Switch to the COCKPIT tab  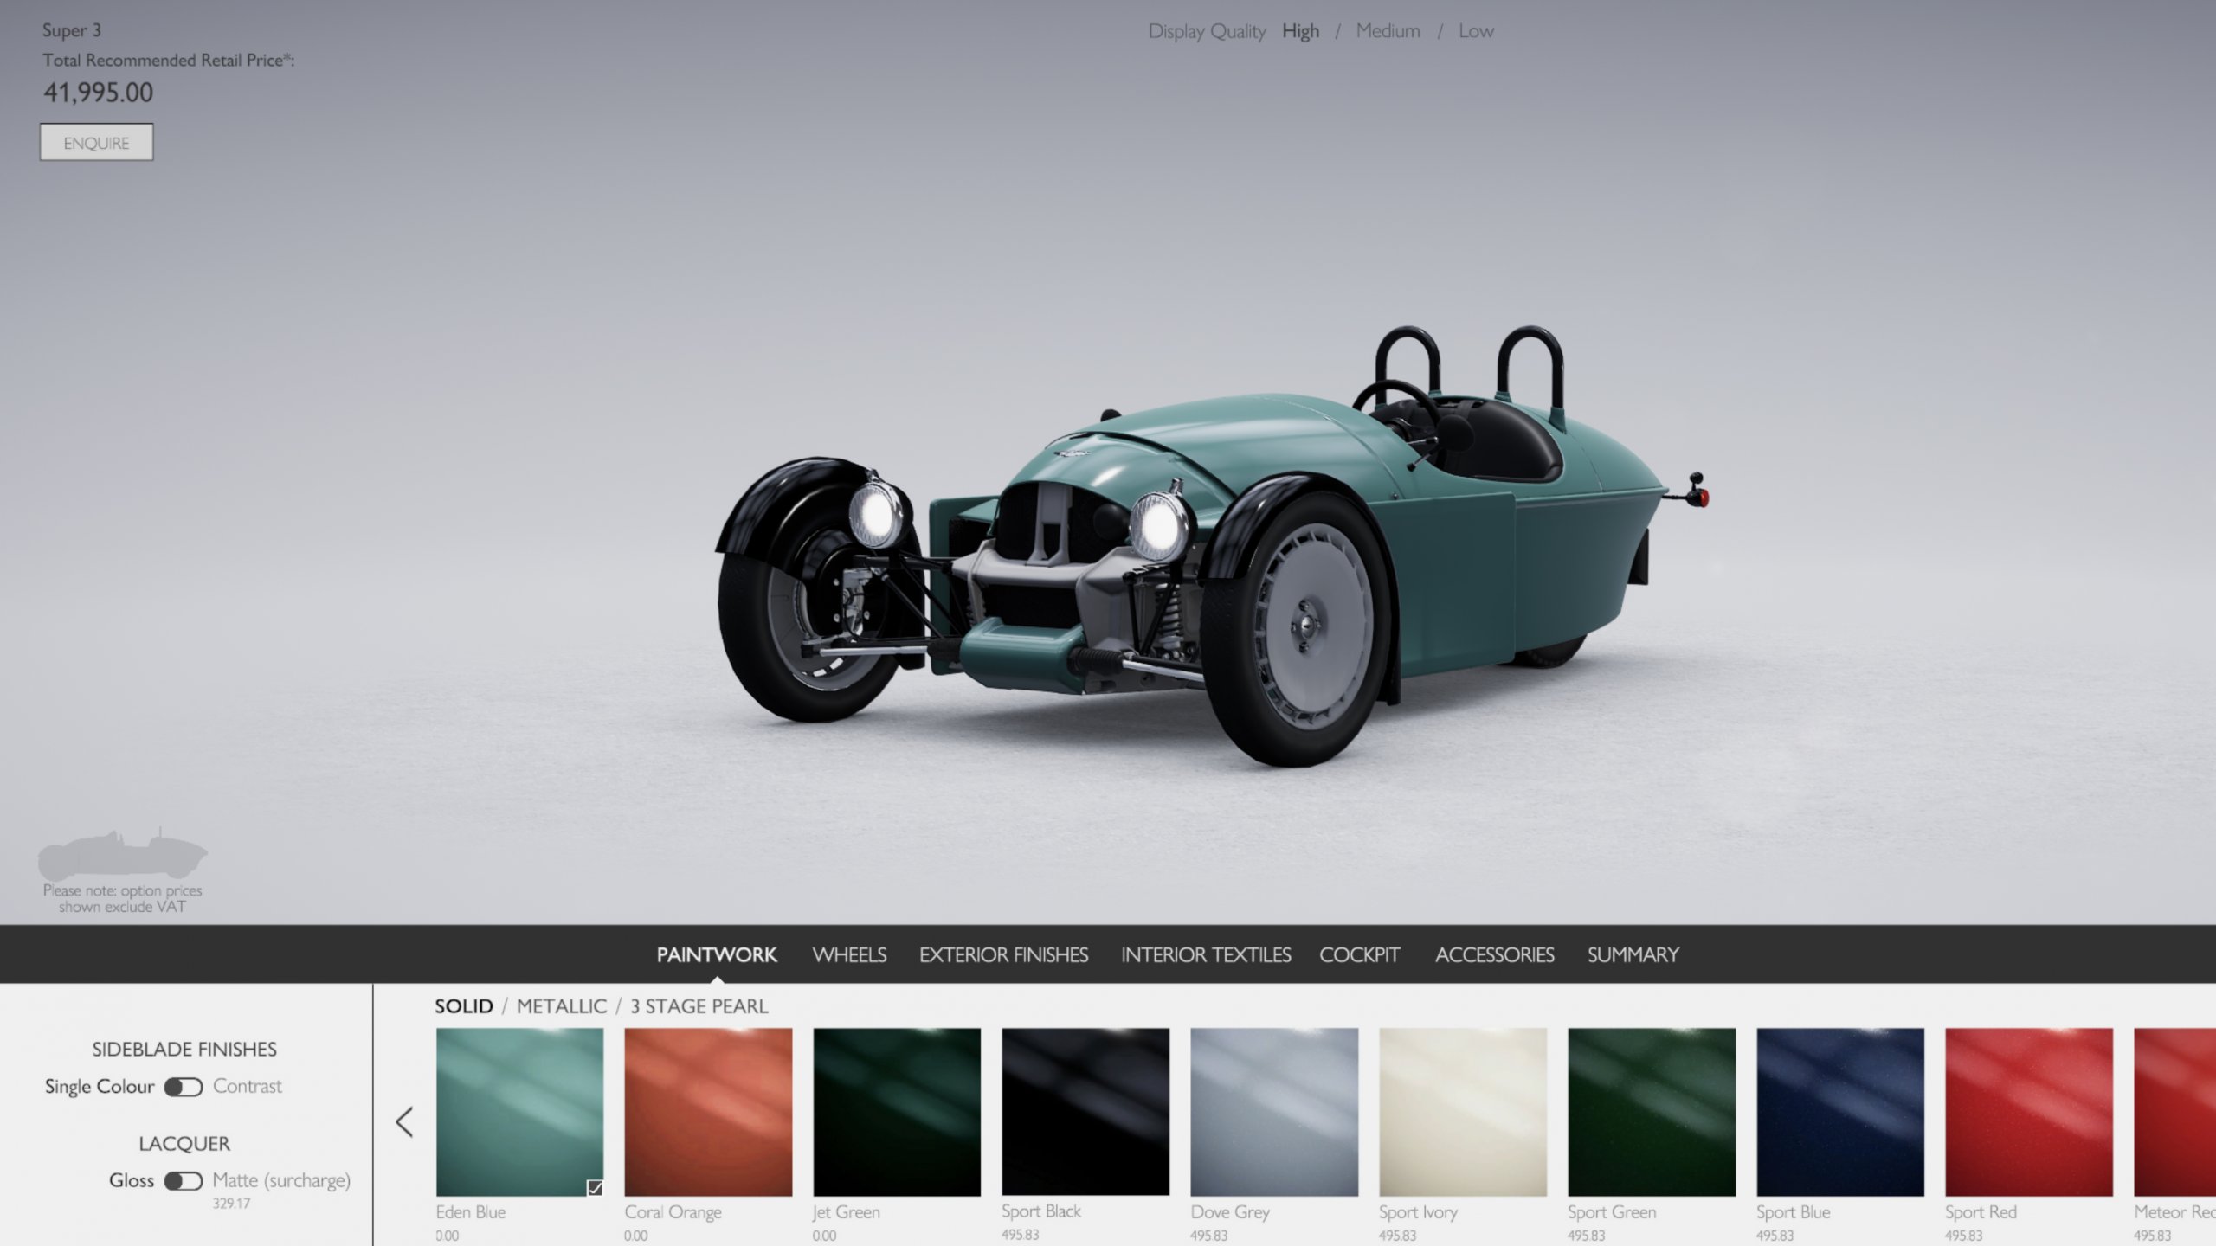(1360, 954)
